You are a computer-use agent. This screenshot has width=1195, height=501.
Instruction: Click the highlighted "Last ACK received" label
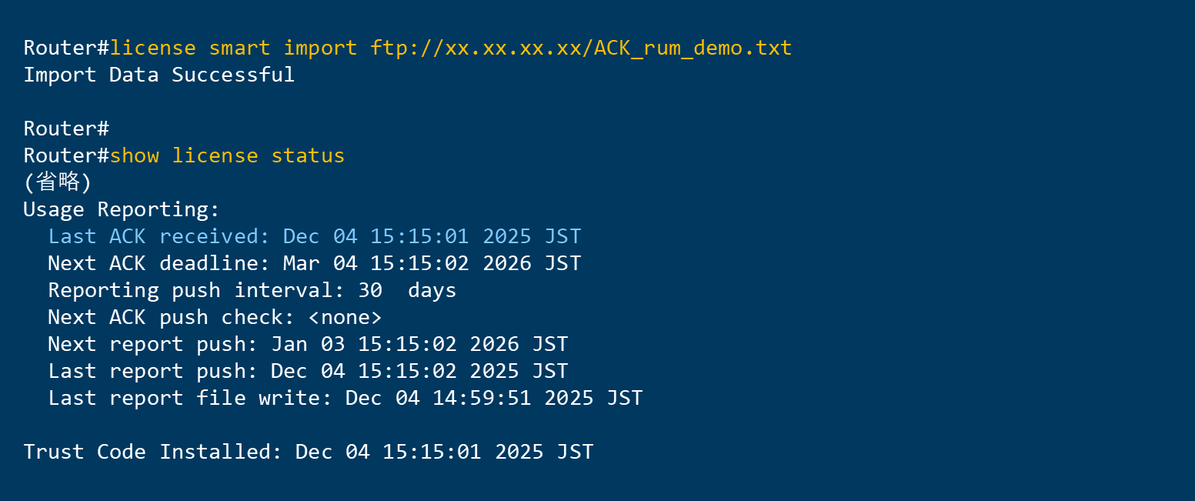(x=159, y=236)
